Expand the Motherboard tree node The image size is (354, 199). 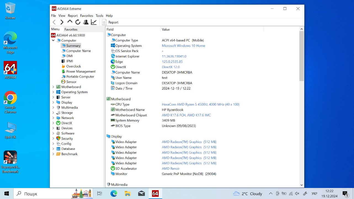pos(53,87)
